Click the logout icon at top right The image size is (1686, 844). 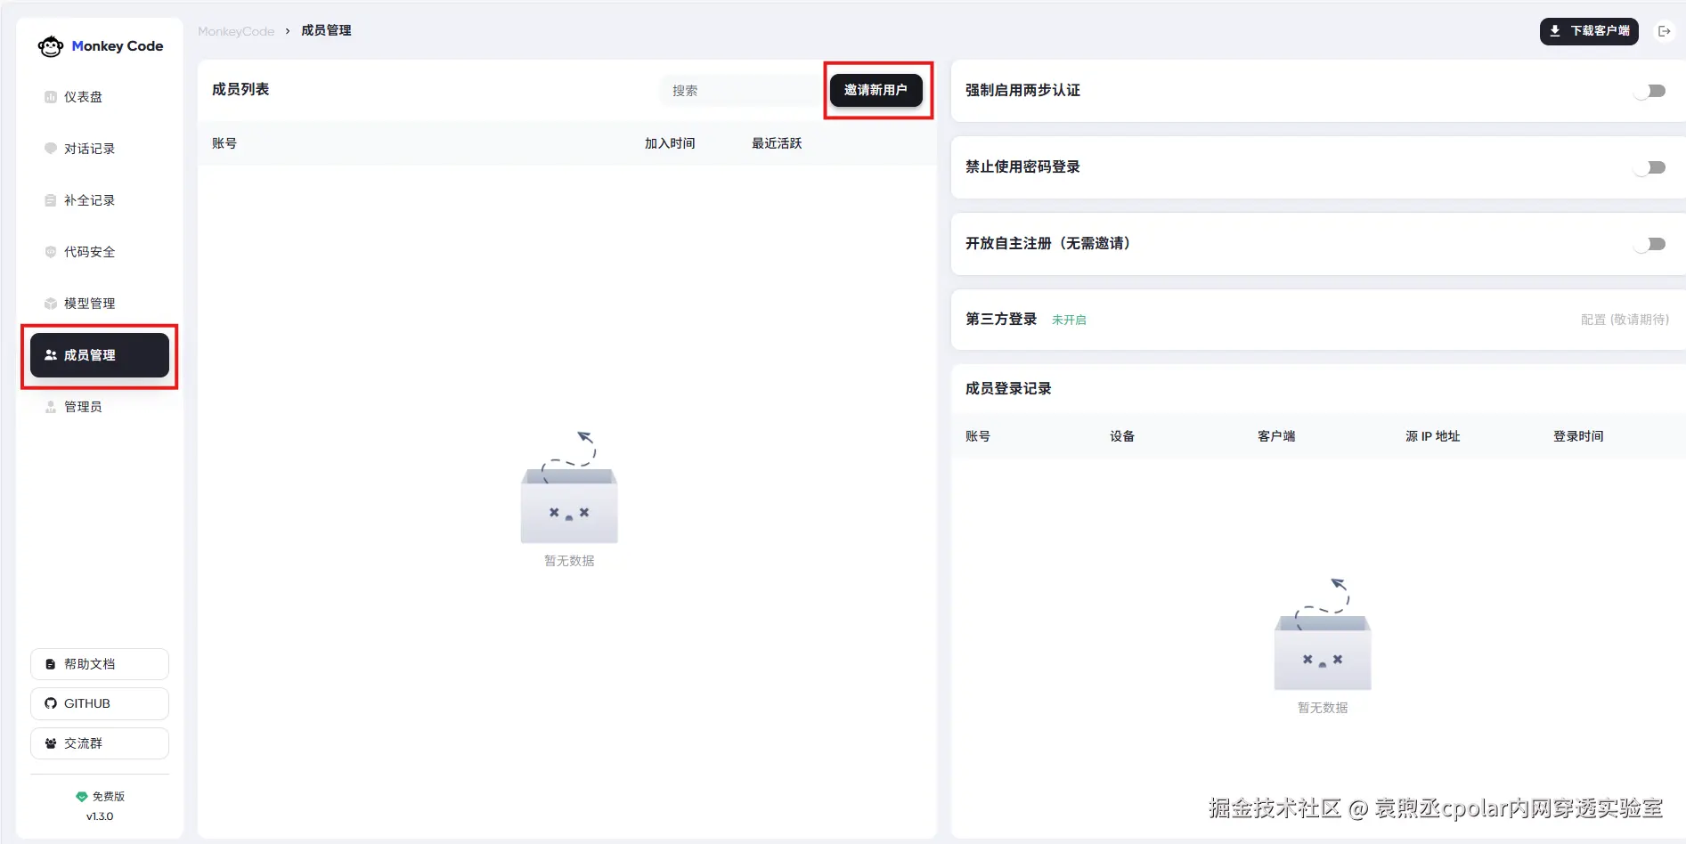point(1664,31)
